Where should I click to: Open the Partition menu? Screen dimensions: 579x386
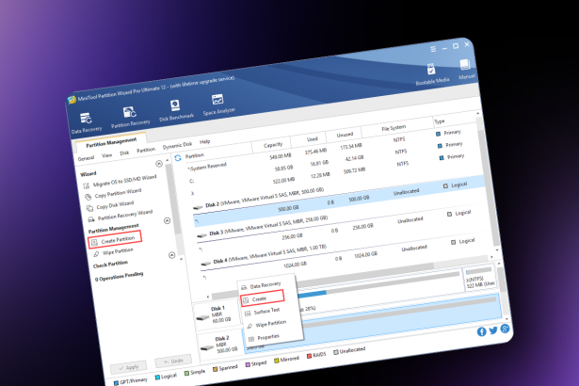tap(146, 150)
